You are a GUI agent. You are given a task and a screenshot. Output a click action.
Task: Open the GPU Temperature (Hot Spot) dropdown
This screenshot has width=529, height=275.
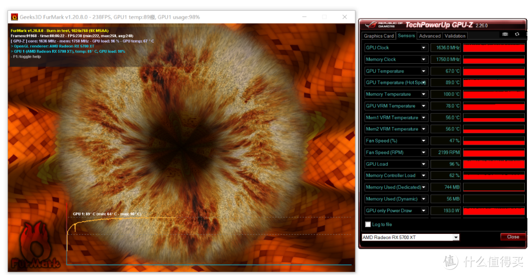pyautogui.click(x=423, y=83)
